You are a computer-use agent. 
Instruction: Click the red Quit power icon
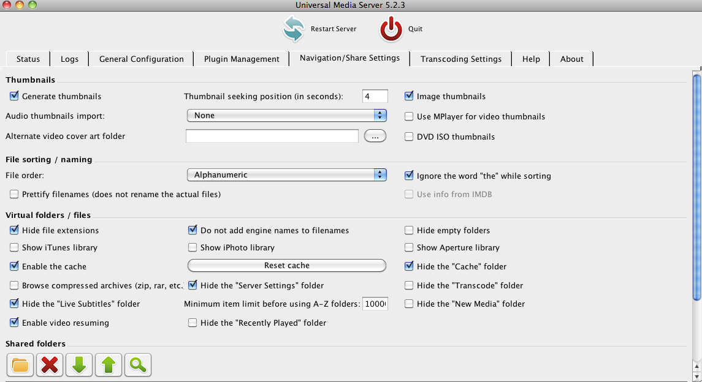pos(391,29)
